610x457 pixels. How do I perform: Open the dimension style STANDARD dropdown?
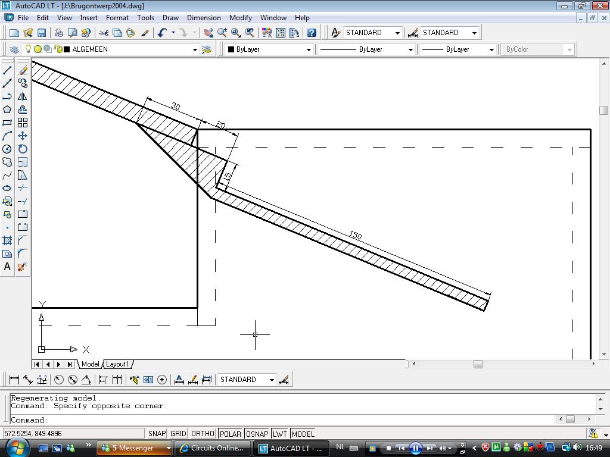click(x=474, y=33)
